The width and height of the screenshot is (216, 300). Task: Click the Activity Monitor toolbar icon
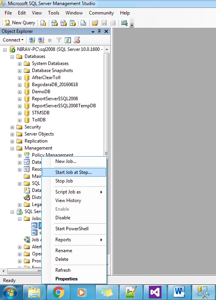[124, 23]
